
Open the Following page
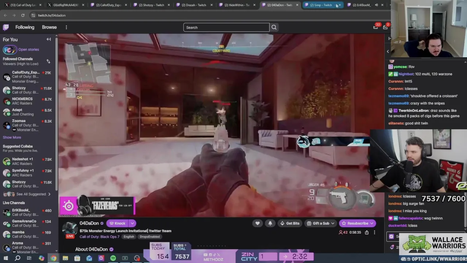(x=25, y=27)
